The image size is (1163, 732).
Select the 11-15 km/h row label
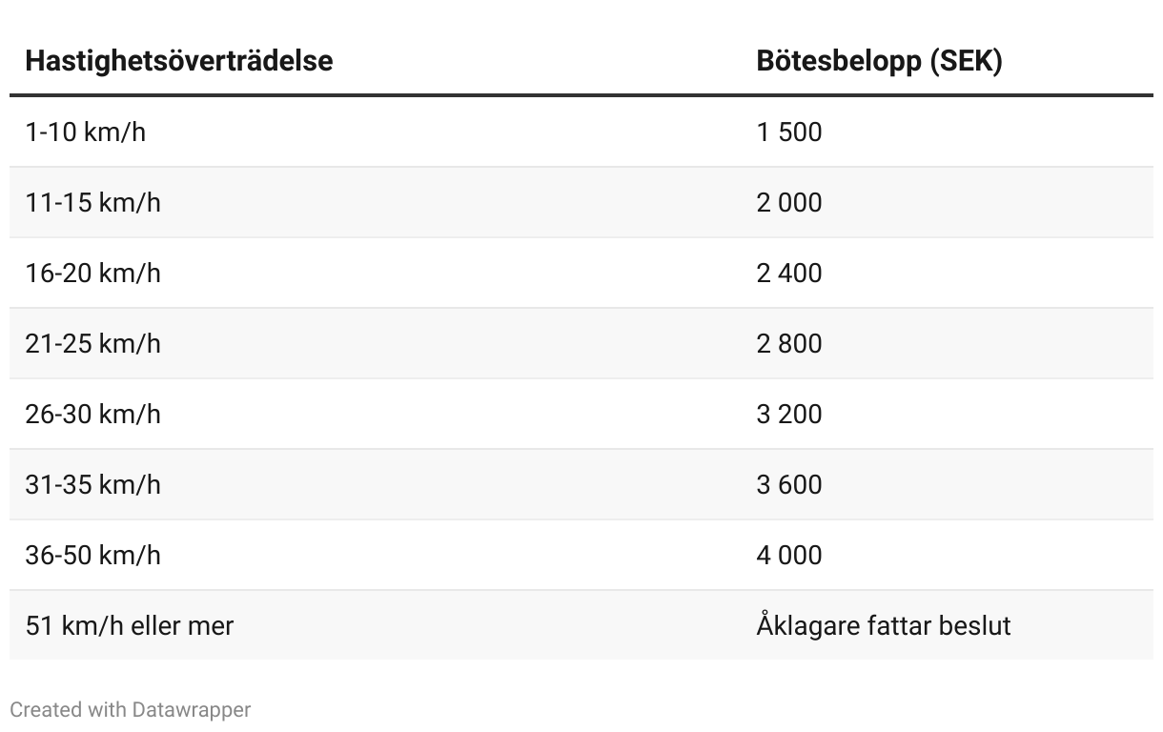pyautogui.click(x=92, y=202)
